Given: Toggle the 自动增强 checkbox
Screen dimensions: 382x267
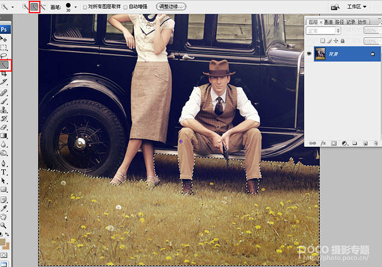Looking at the screenshot, I should pos(126,7).
